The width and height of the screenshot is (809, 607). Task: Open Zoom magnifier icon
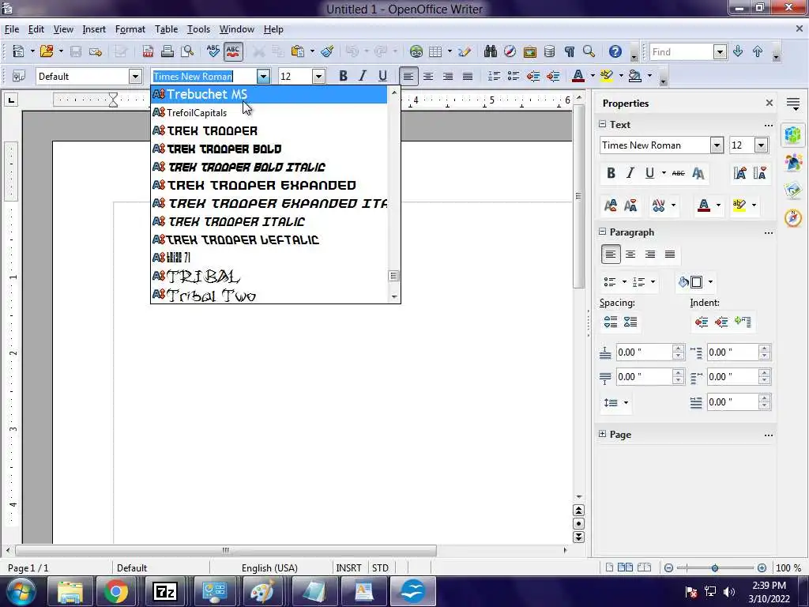589,51
